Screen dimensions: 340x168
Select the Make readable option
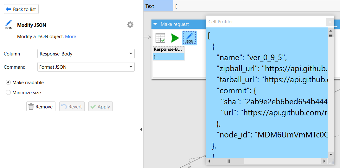click(x=8, y=83)
